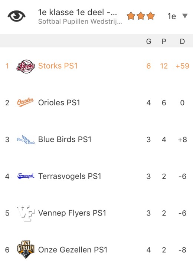The image size is (193, 266).
Task: Open the 1e class selector label
Action: (171, 16)
